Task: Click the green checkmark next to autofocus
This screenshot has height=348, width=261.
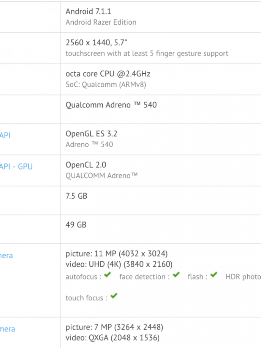Action: [108, 275]
